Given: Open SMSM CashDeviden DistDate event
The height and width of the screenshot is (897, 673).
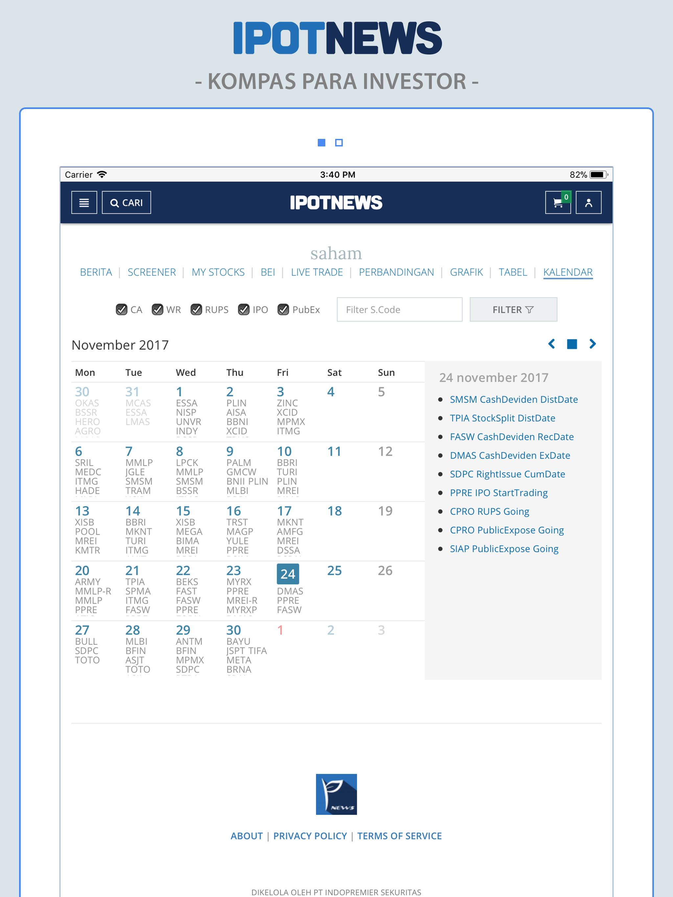Looking at the screenshot, I should pyautogui.click(x=514, y=400).
